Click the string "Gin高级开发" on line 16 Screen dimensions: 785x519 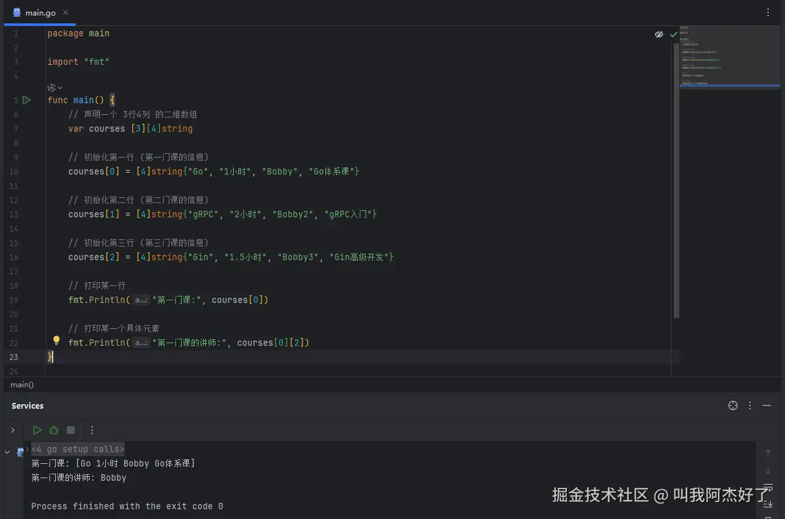tap(360, 257)
